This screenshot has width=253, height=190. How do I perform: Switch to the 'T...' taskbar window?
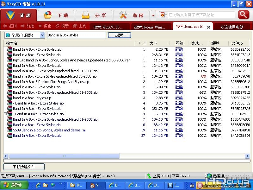[x=175, y=185]
